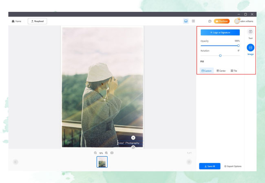The height and width of the screenshot is (183, 265).
Task: Switch to single image view
Action: 186,21
